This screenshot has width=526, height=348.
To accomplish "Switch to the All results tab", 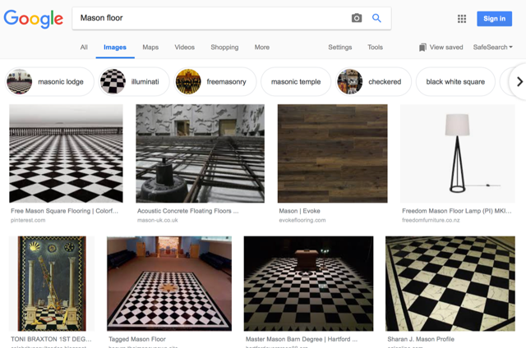I will [x=84, y=48].
